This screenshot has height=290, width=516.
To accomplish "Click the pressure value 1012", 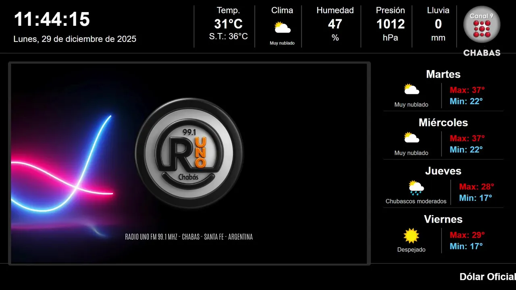I will pyautogui.click(x=390, y=24).
